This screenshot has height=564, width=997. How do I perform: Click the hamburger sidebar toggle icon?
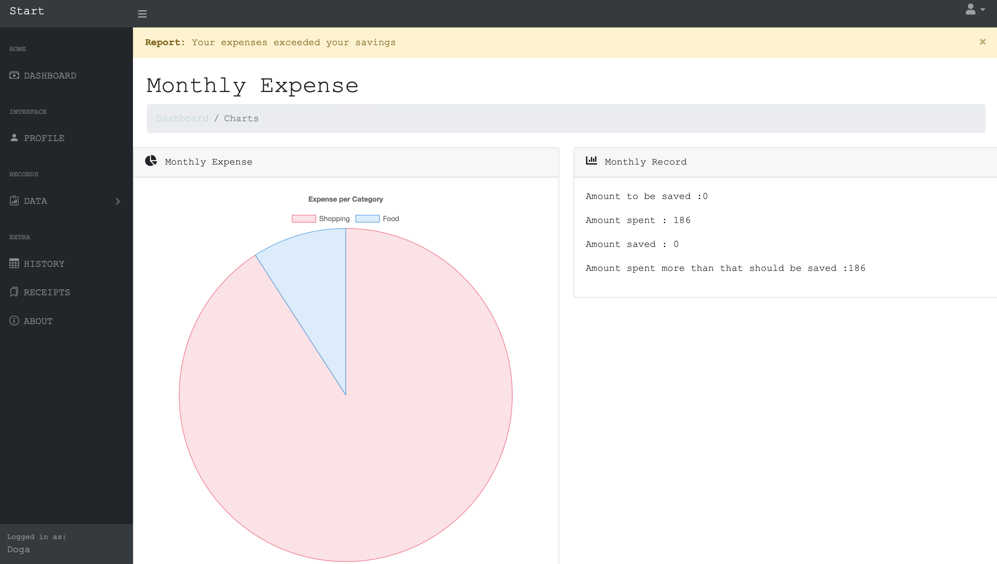point(142,14)
